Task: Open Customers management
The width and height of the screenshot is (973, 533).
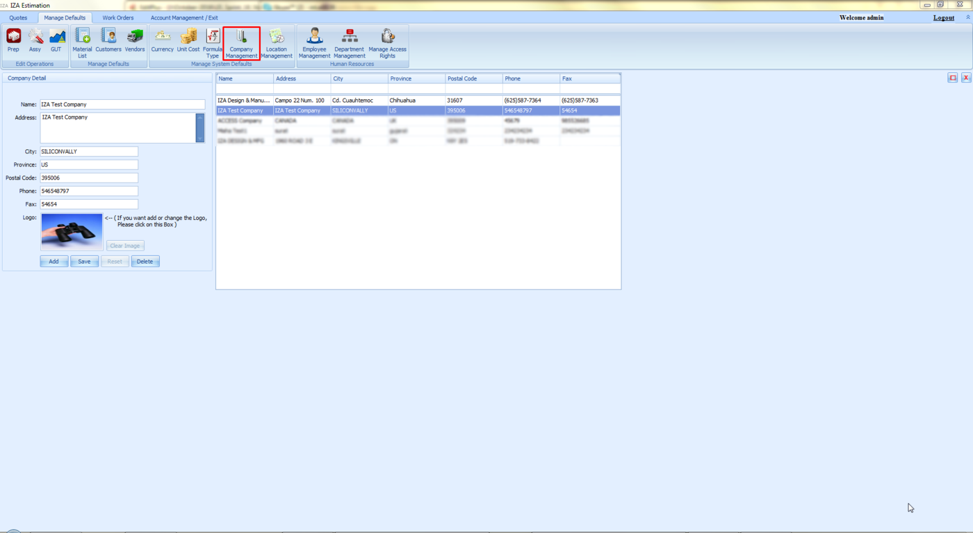Action: pyautogui.click(x=108, y=40)
